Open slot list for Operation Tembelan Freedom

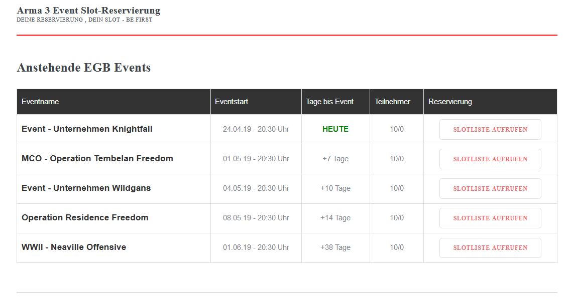click(490, 159)
